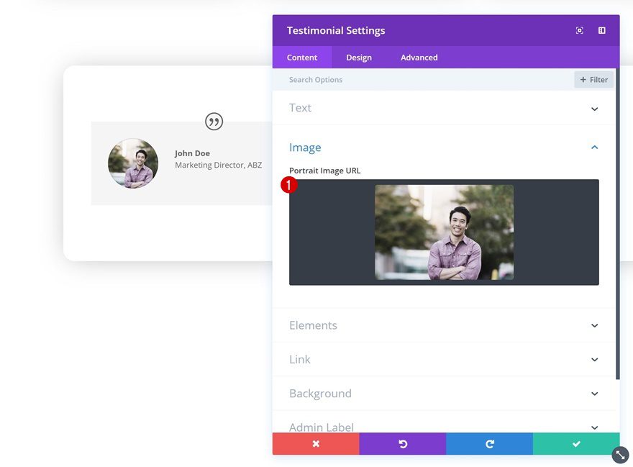633x467 pixels.
Task: Switch to the Design tab
Action: point(359,57)
